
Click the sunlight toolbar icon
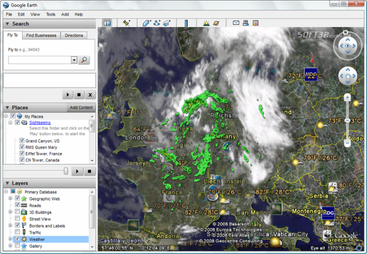206,23
